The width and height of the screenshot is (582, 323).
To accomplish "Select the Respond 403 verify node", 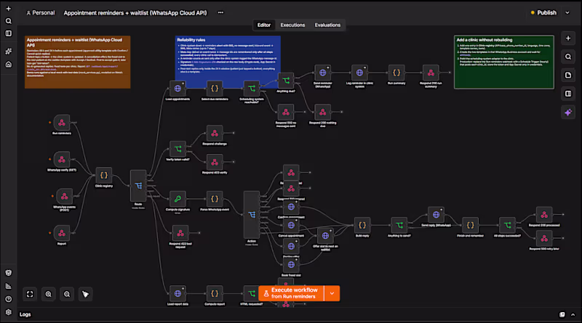I will (215, 162).
